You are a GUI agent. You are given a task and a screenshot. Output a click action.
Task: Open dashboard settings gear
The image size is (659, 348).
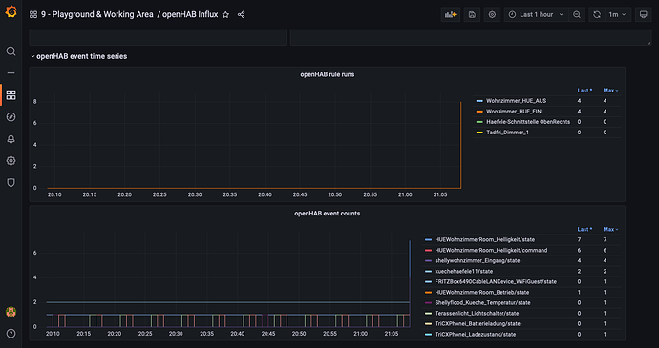[492, 14]
